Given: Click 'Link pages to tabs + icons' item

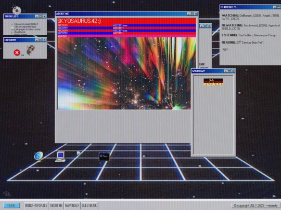Looking at the screenshot, I should (28, 29).
